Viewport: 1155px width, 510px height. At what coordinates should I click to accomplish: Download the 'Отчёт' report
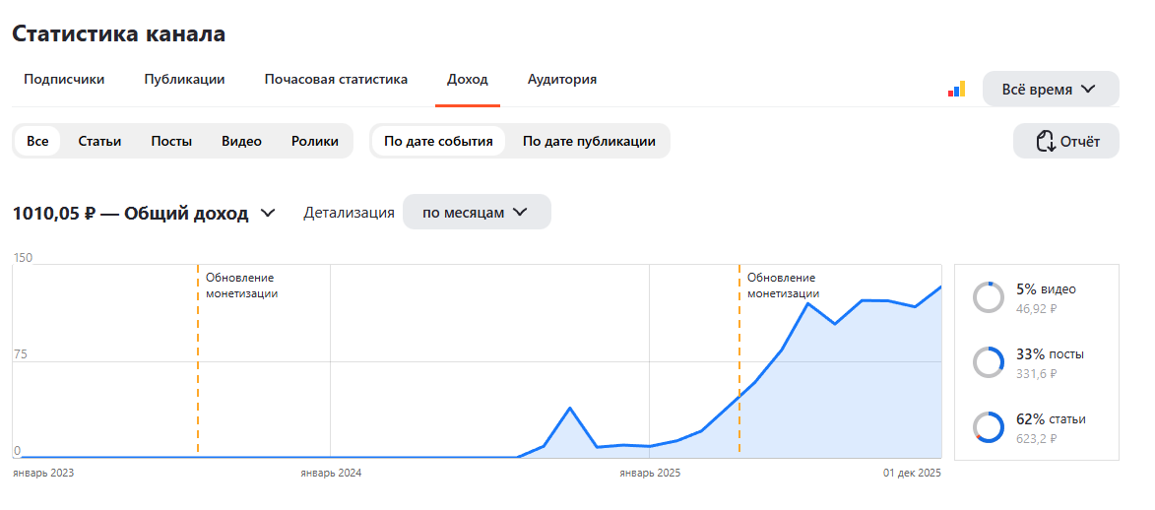coord(1065,141)
